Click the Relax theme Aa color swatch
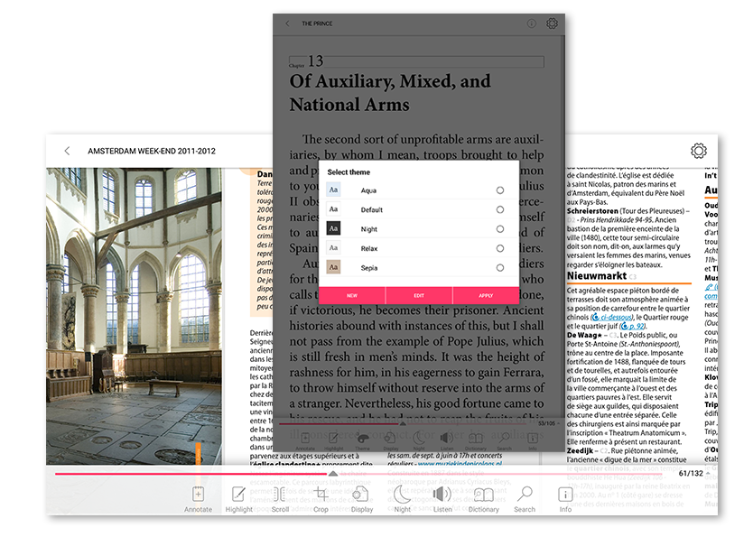Image resolution: width=744 pixels, height=537 pixels. pos(333,247)
